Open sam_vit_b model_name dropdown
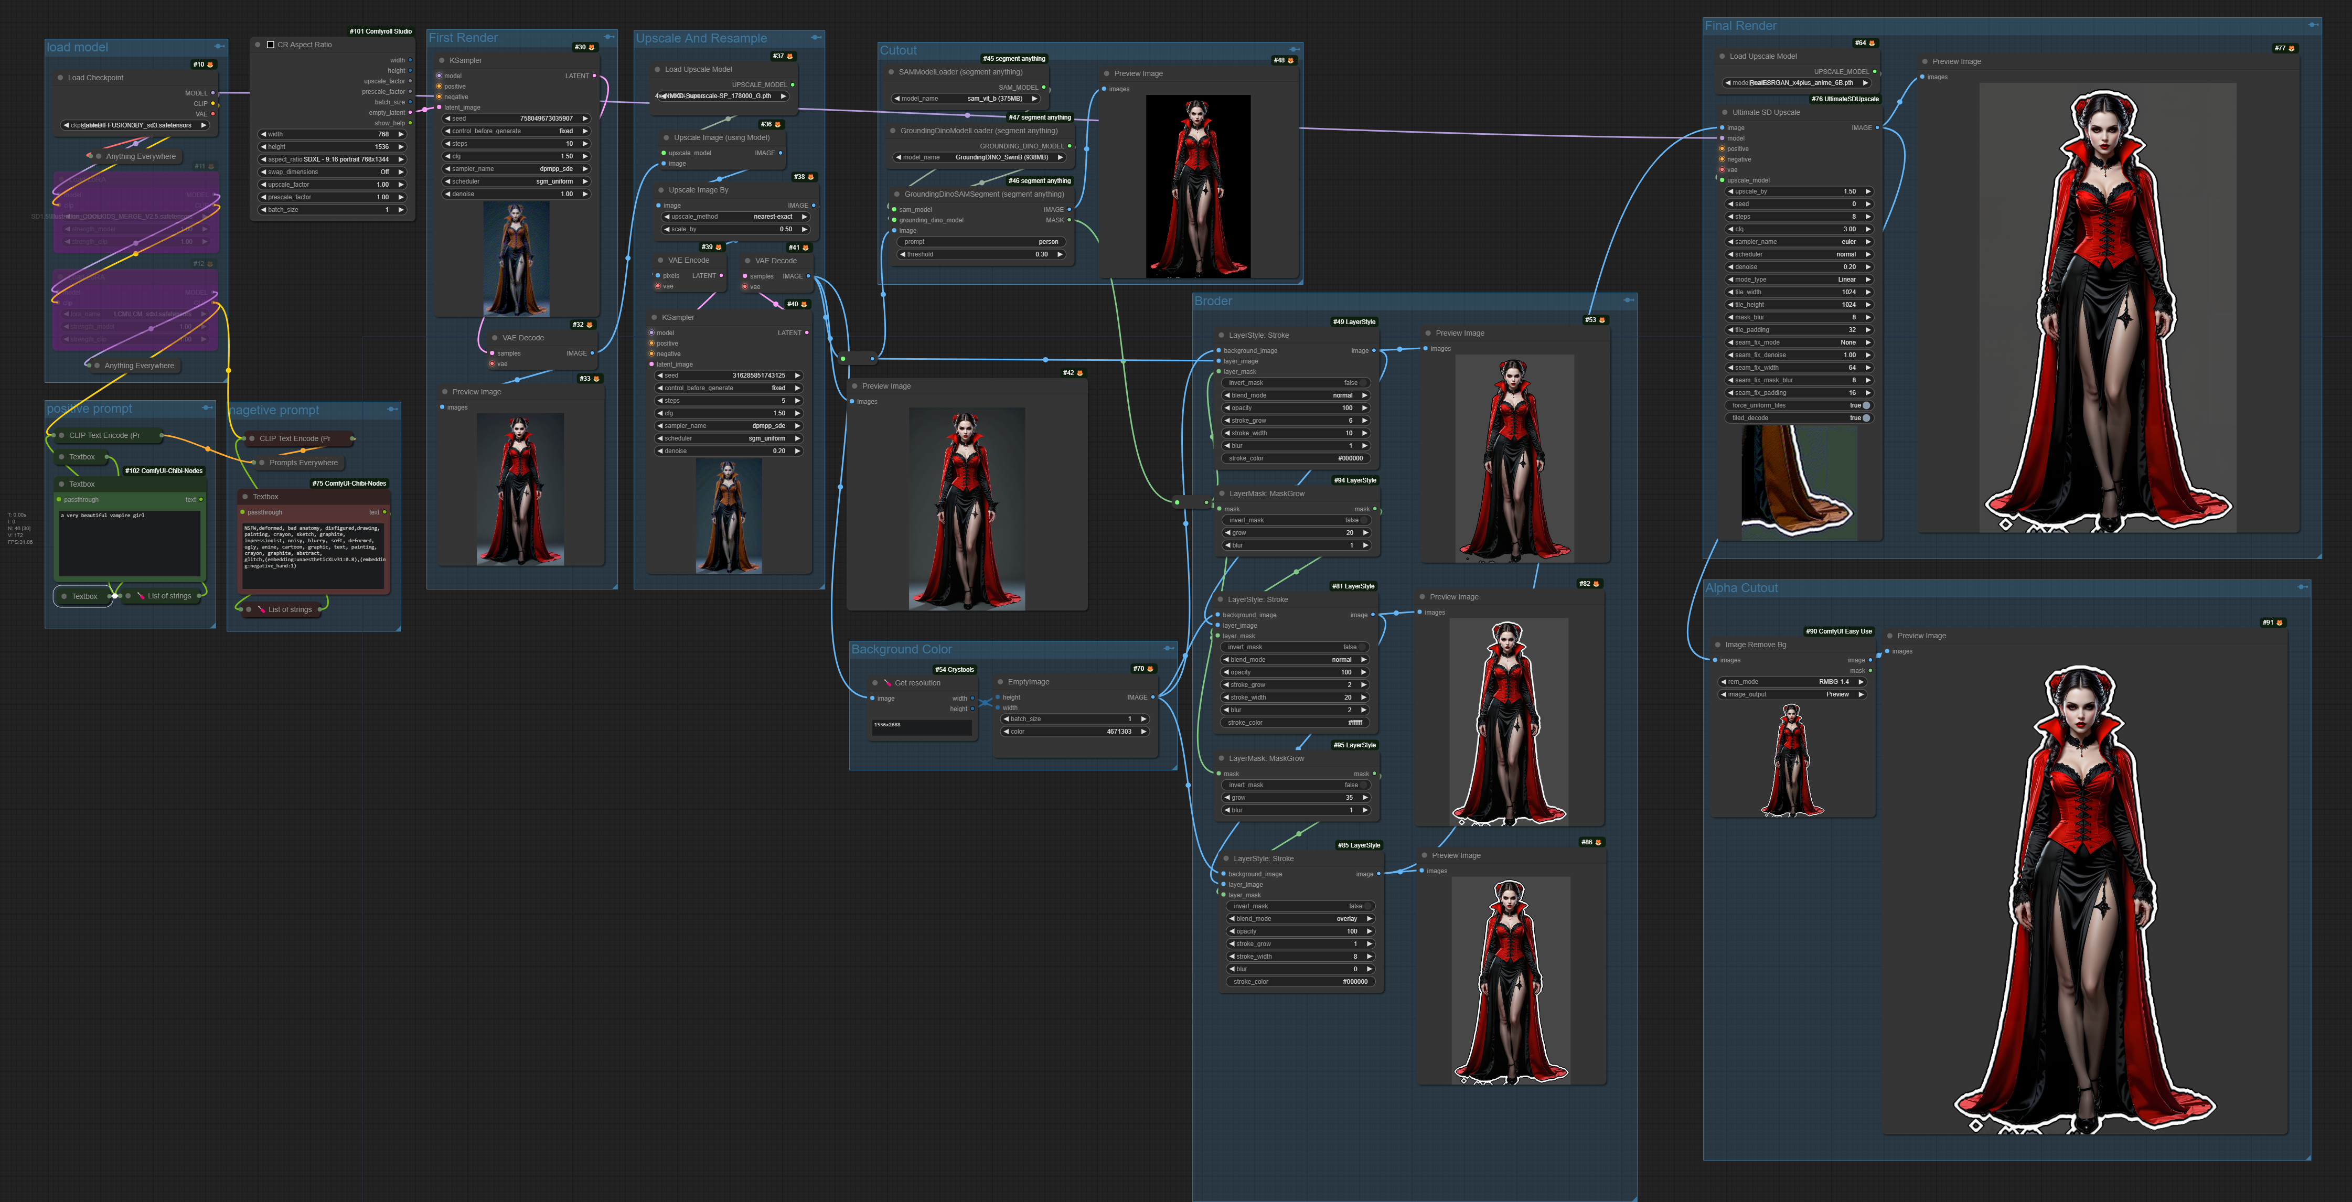The width and height of the screenshot is (2352, 1202). [966, 99]
